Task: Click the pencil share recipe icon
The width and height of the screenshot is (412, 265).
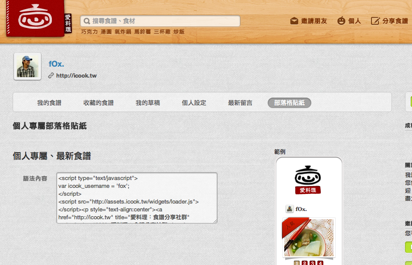Action: coord(375,21)
